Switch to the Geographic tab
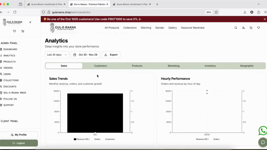267x150 pixels. pos(247,66)
